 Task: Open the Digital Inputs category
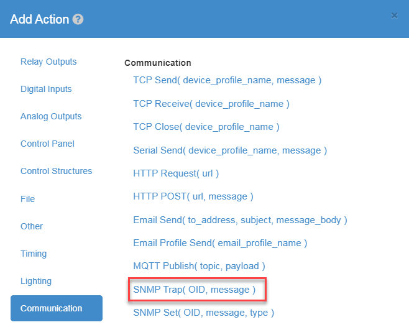[46, 89]
